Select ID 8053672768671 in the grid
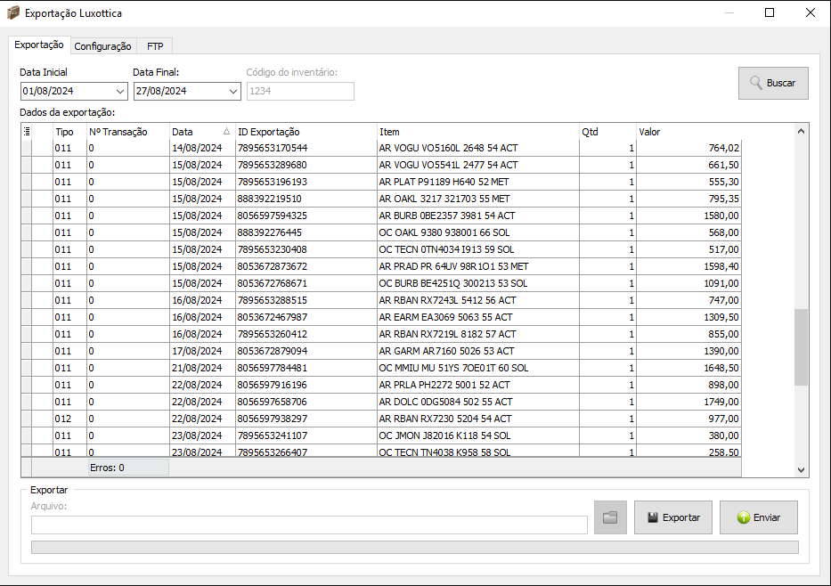Viewport: 831px width, 586px height. click(x=306, y=283)
